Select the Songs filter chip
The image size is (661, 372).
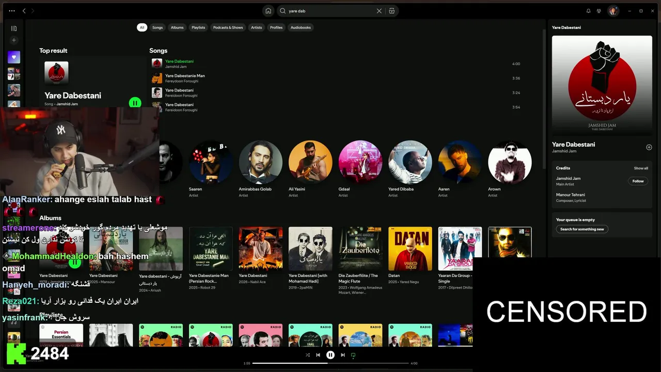[158, 27]
